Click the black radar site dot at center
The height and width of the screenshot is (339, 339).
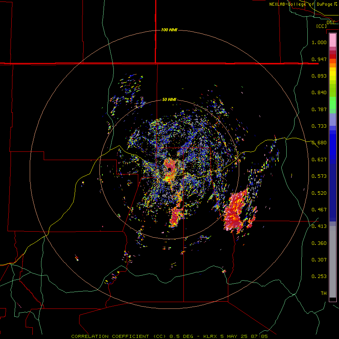(x=169, y=169)
